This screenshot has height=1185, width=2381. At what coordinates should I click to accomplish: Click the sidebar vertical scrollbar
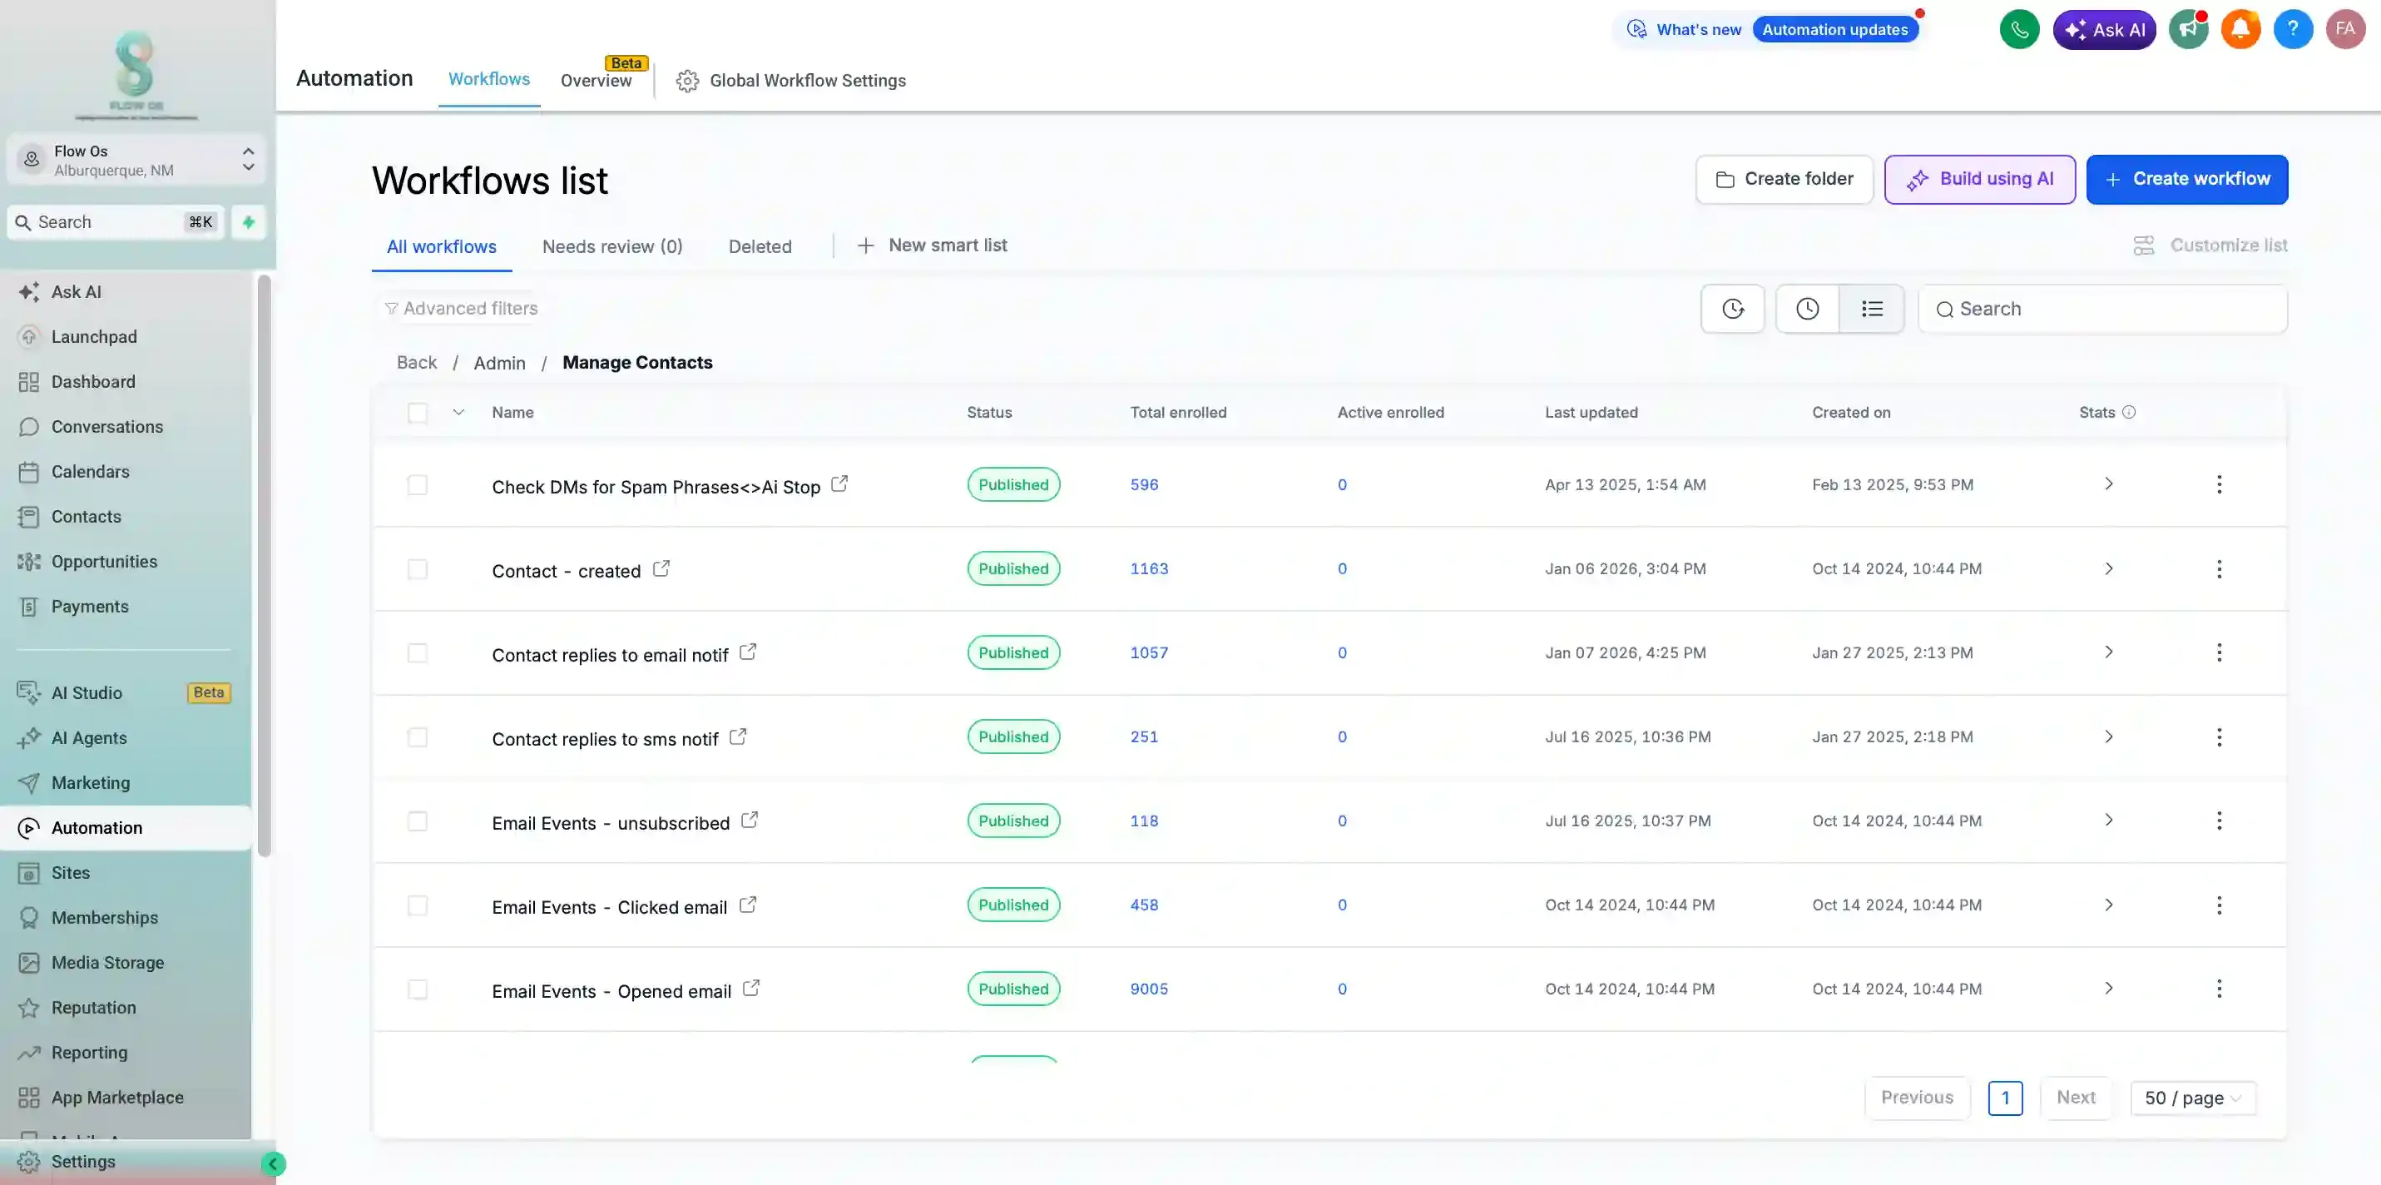(265, 566)
